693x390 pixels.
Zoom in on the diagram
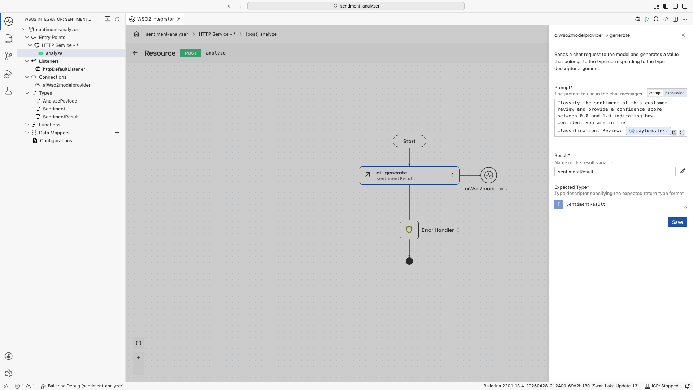(139, 357)
